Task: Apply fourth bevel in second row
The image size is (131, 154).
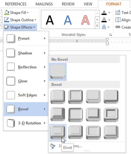Action: [x=111, y=115]
